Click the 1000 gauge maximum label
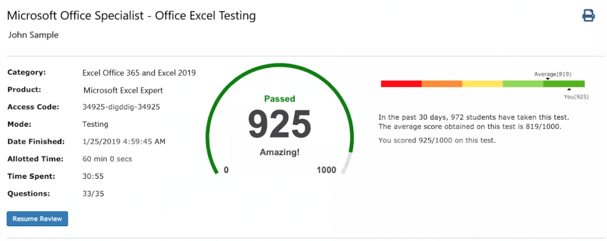 click(327, 170)
